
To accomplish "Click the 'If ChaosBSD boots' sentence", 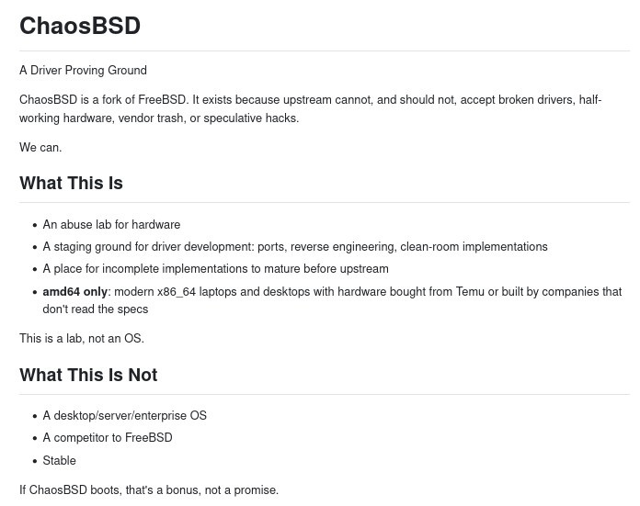I will (149, 489).
